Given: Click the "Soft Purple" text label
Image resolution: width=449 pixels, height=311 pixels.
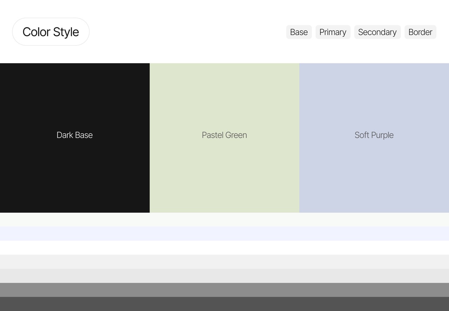Looking at the screenshot, I should tap(374, 135).
